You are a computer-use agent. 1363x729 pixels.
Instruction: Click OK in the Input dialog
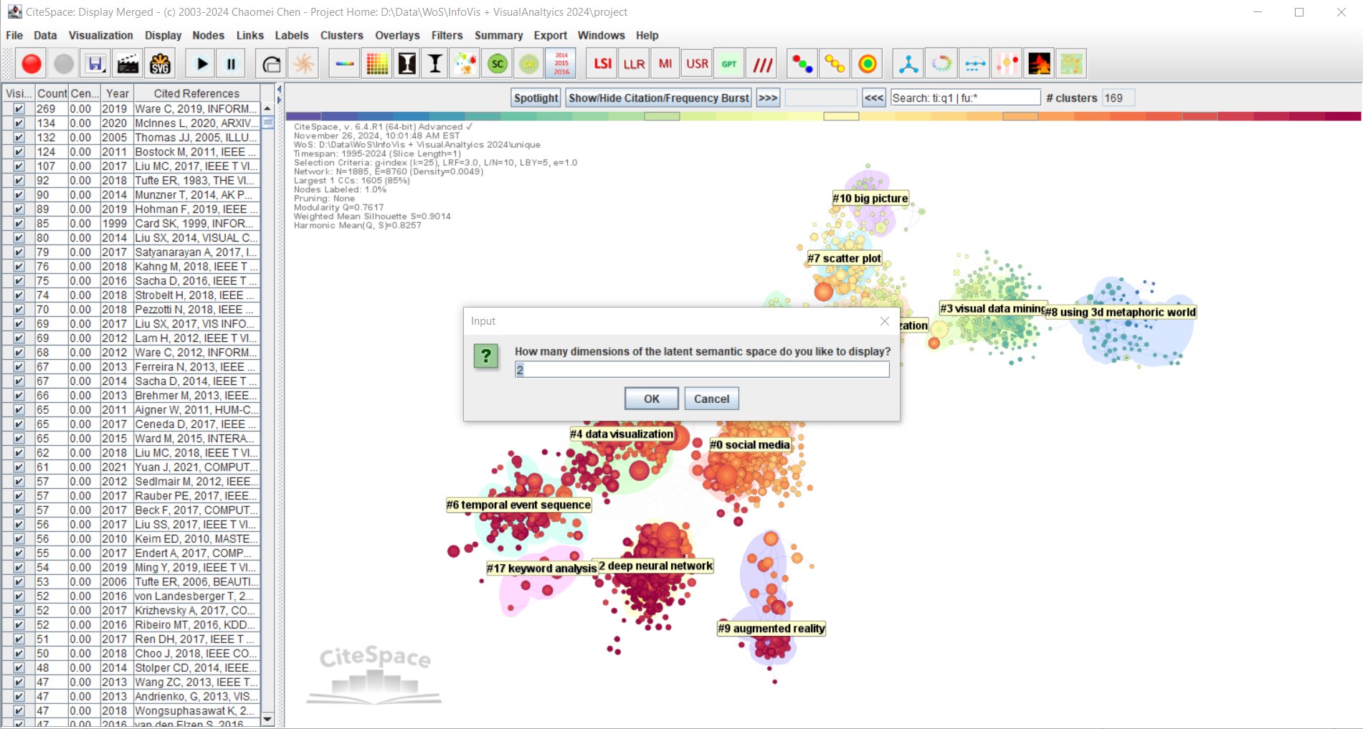pos(651,399)
